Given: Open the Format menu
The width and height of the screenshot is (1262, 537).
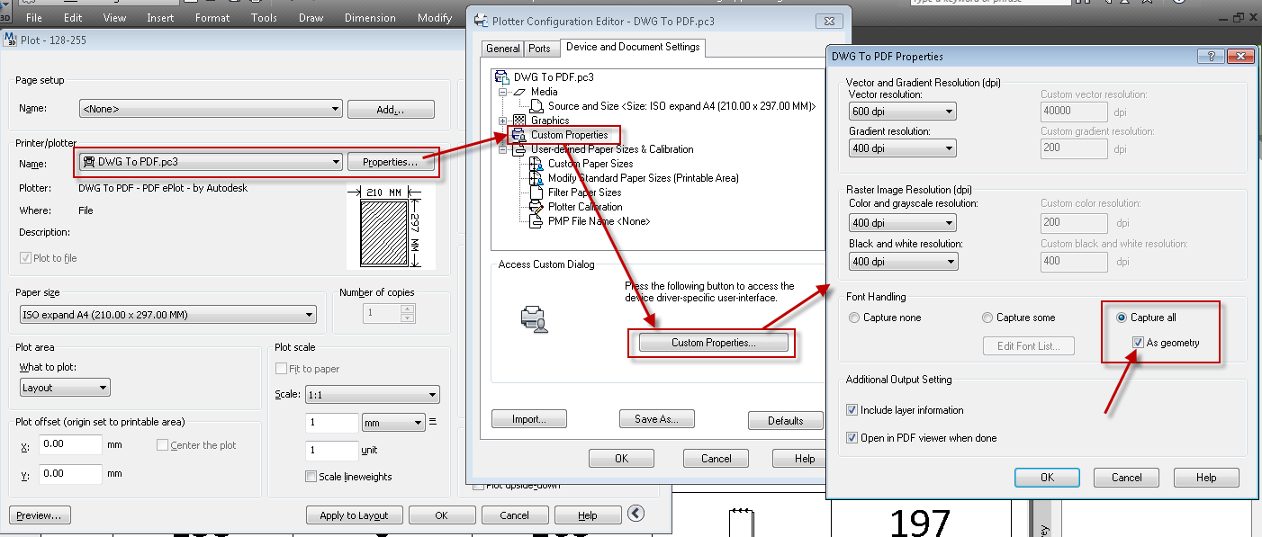Looking at the screenshot, I should pyautogui.click(x=212, y=18).
